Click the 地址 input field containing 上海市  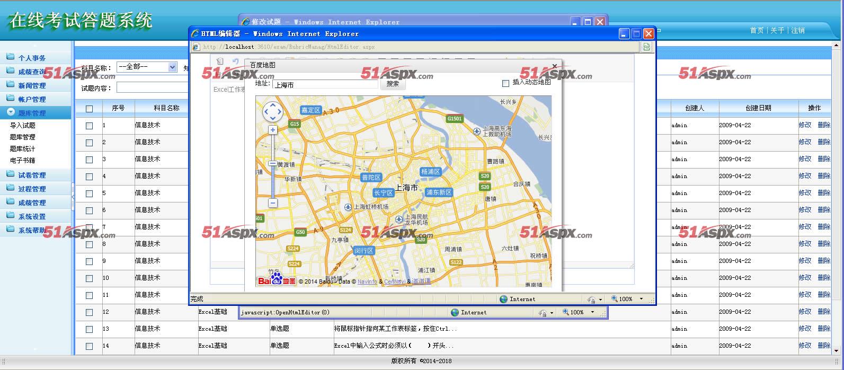point(325,84)
